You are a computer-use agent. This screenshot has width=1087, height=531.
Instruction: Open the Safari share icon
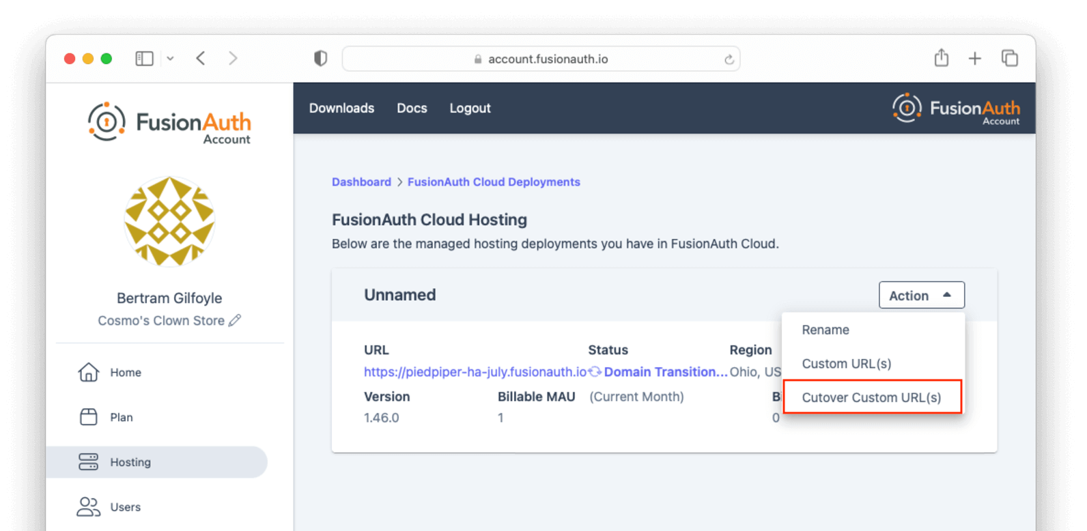click(942, 58)
